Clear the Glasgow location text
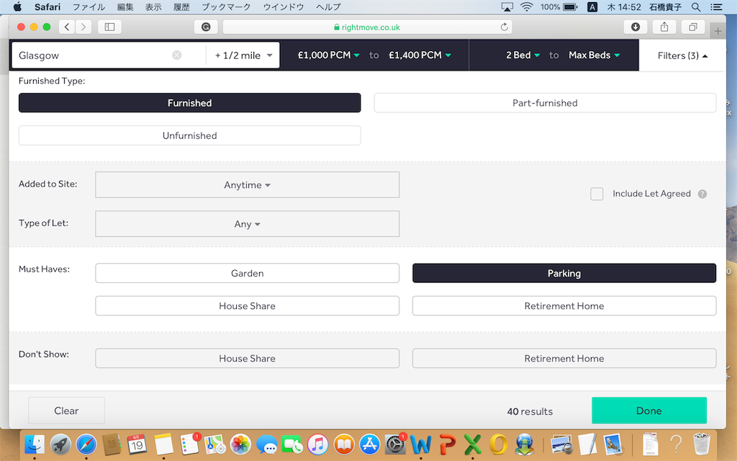737x461 pixels. pyautogui.click(x=177, y=55)
